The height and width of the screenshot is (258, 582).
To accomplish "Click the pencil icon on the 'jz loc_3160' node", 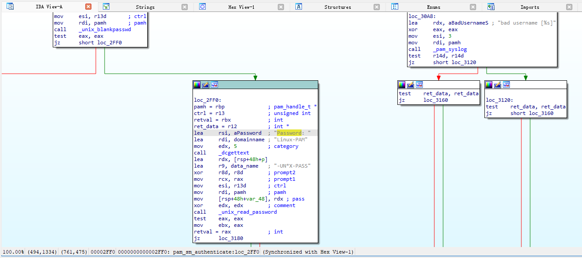I will tap(411, 85).
